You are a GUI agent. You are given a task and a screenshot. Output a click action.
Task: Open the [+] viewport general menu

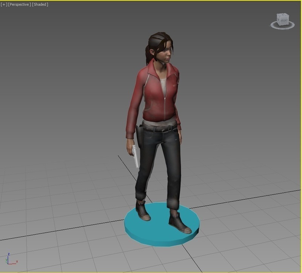(x=4, y=5)
